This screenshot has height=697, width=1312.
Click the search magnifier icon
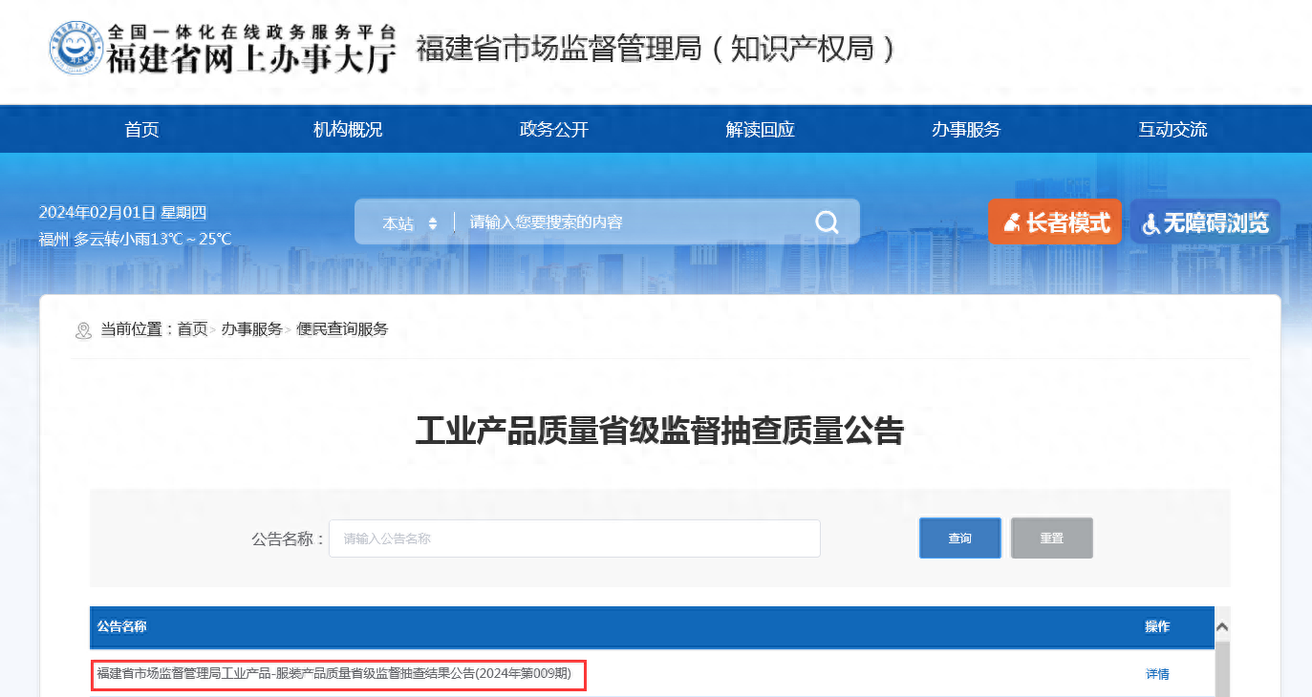[827, 222]
